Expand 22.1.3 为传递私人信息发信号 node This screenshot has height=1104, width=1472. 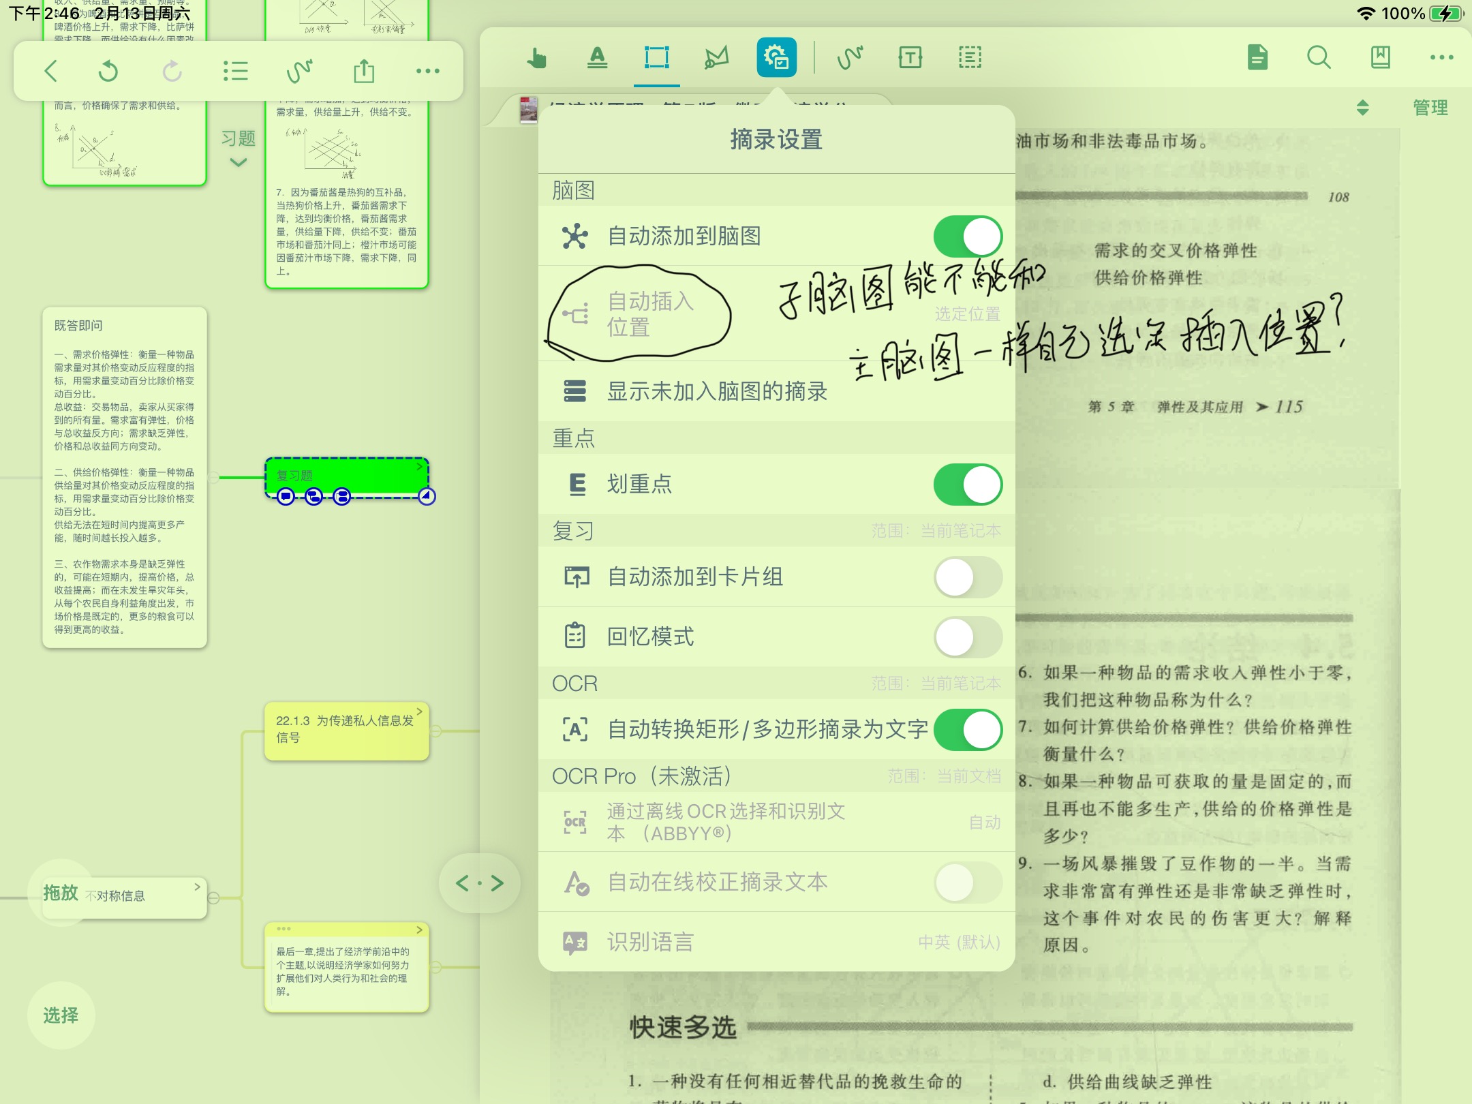point(420,711)
